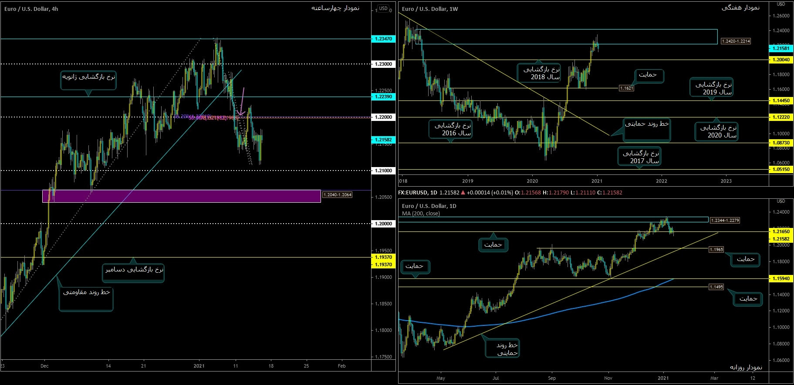
Task: Click 2019 on the weekly time axis
Action: 467,181
